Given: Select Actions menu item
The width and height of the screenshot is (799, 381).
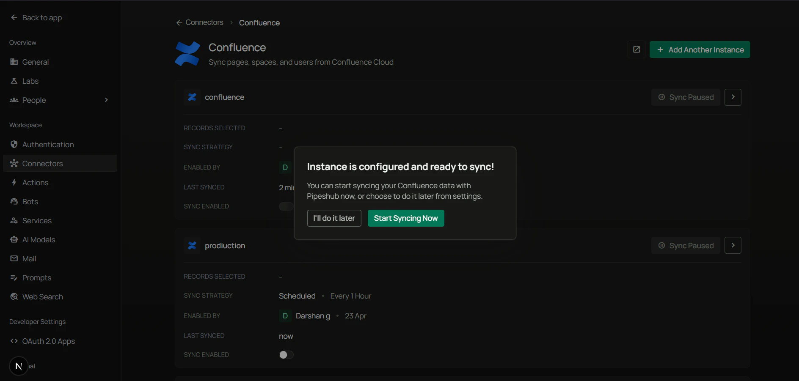Looking at the screenshot, I should click(60, 182).
